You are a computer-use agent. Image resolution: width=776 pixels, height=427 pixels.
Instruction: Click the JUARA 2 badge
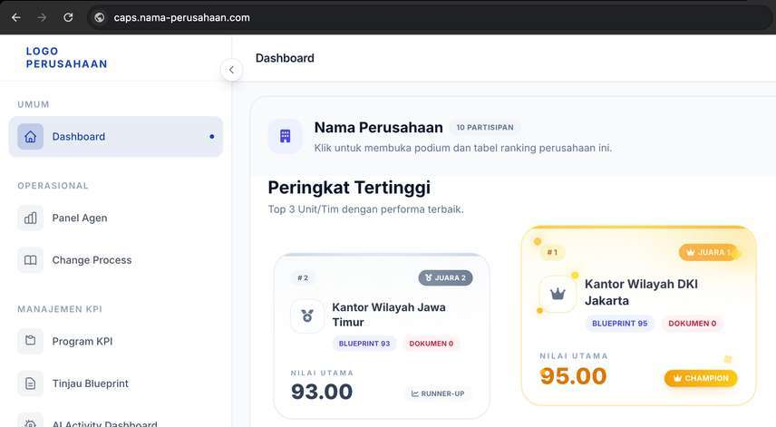tap(445, 278)
